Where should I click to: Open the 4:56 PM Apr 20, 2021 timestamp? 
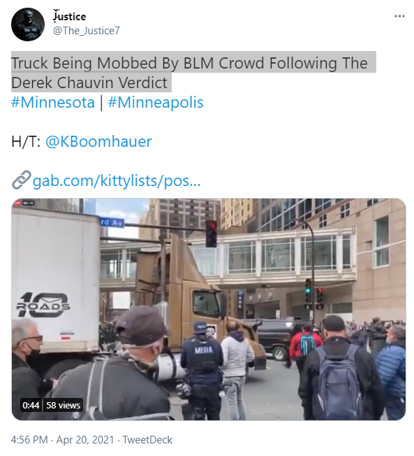pos(62,439)
